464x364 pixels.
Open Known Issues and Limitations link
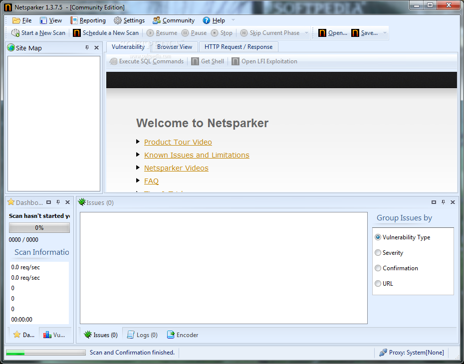coord(197,155)
